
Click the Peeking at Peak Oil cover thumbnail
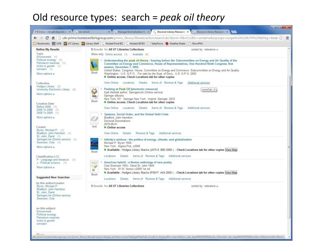tap(94, 93)
